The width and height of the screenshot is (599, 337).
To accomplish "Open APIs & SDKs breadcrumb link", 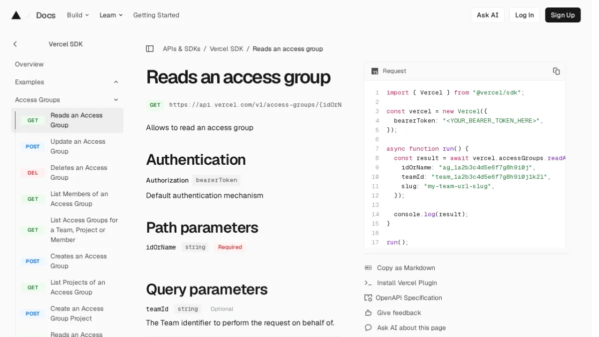I will [182, 49].
